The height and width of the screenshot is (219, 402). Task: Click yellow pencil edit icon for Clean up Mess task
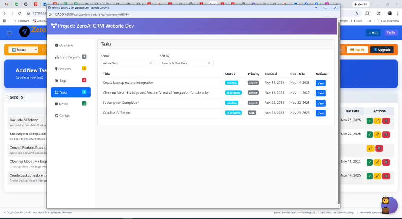(x=377, y=162)
